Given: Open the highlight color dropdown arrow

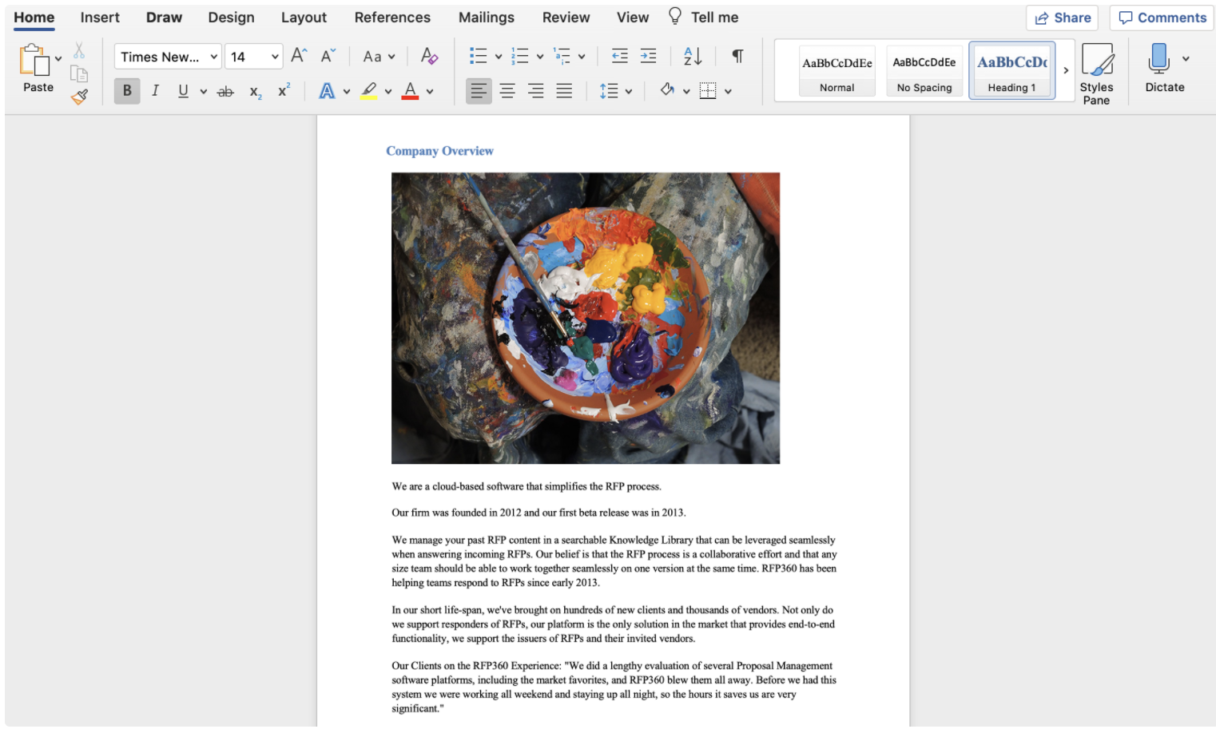Looking at the screenshot, I should pos(388,92).
